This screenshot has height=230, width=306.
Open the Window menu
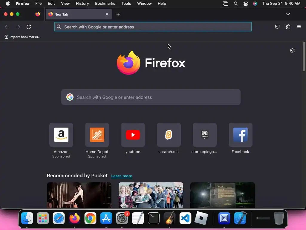pyautogui.click(x=144, y=4)
